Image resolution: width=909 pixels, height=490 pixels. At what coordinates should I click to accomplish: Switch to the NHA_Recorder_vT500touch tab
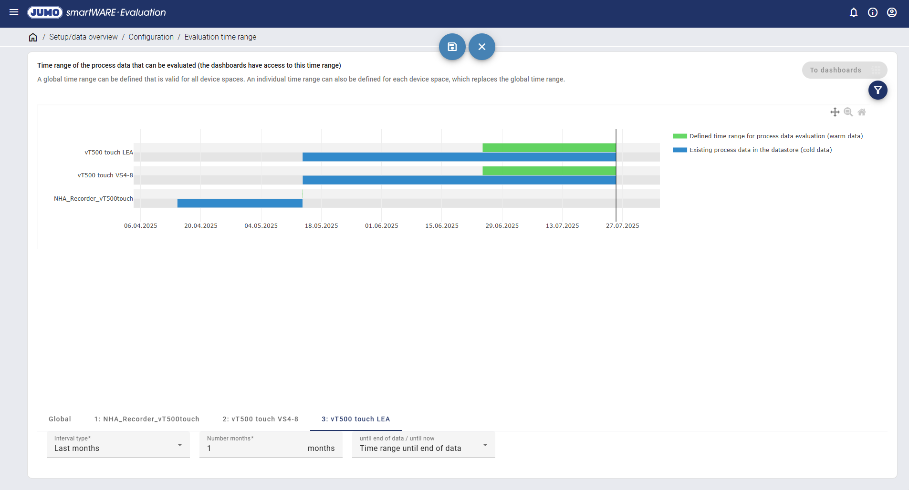tap(146, 419)
